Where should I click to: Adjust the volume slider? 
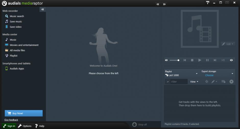click(x=174, y=60)
